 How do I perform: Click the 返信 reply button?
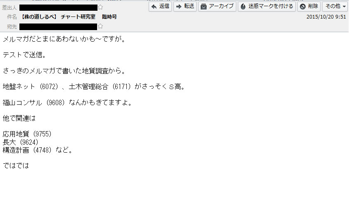click(160, 7)
